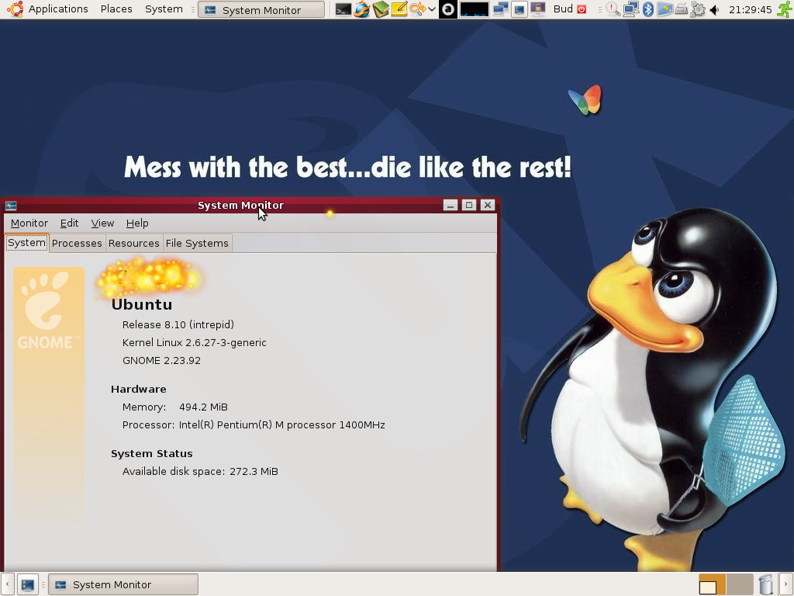The height and width of the screenshot is (596, 794).
Task: Click System Monitor entry in top panel
Action: coord(261,9)
